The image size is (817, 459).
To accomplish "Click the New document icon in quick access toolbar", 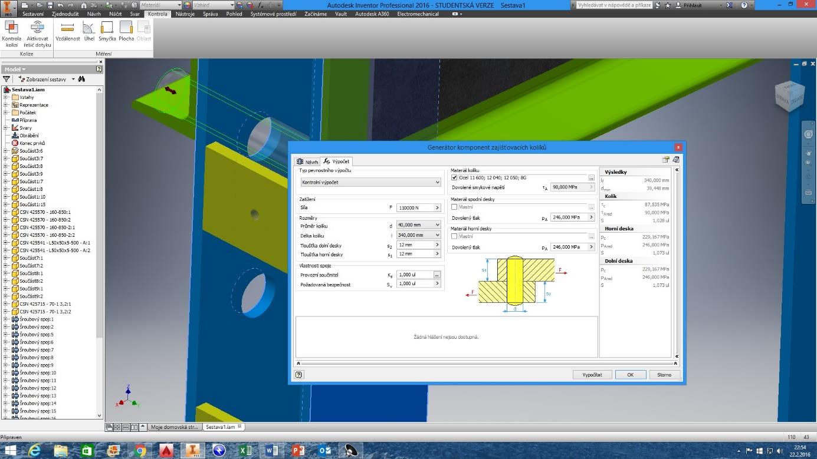I will coord(25,5).
